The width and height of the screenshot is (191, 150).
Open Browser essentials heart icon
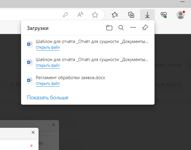[163, 15]
